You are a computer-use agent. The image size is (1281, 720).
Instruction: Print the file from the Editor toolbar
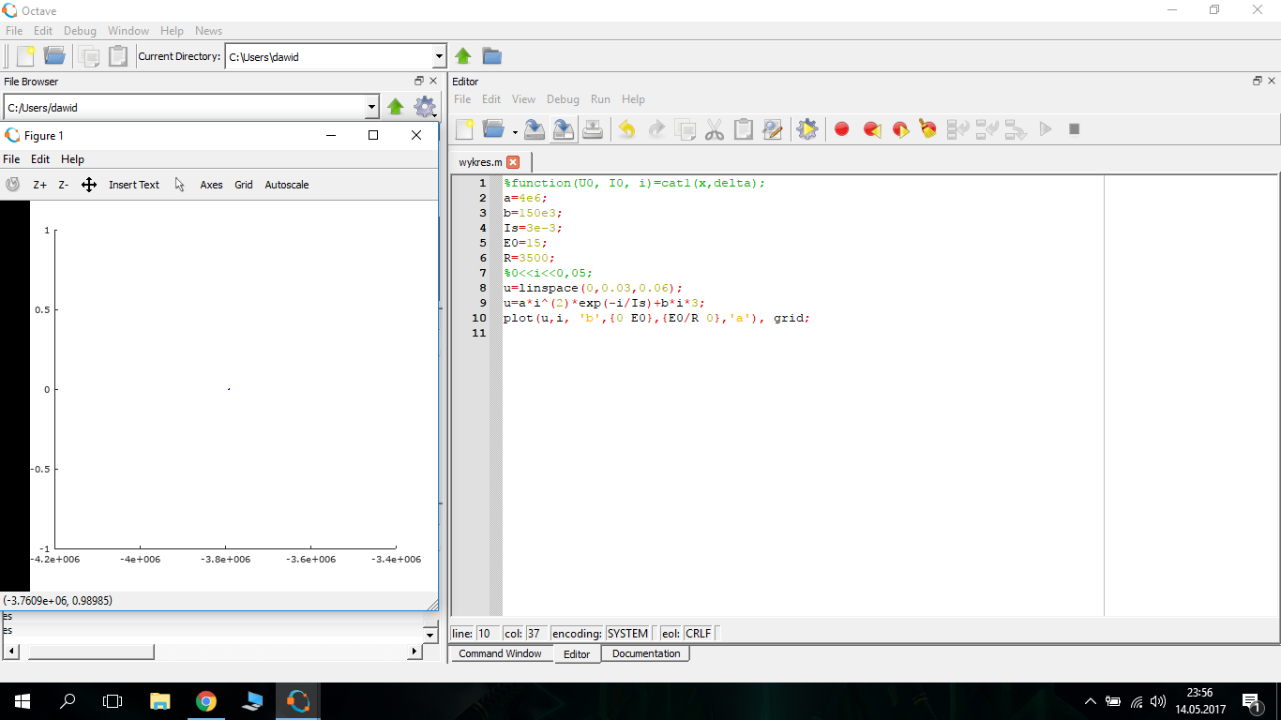click(593, 129)
